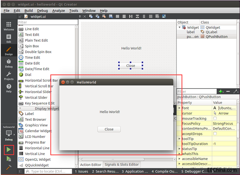This screenshot has height=175, width=240.
Task: Expand the statusTip property
Action: click(x=179, y=149)
